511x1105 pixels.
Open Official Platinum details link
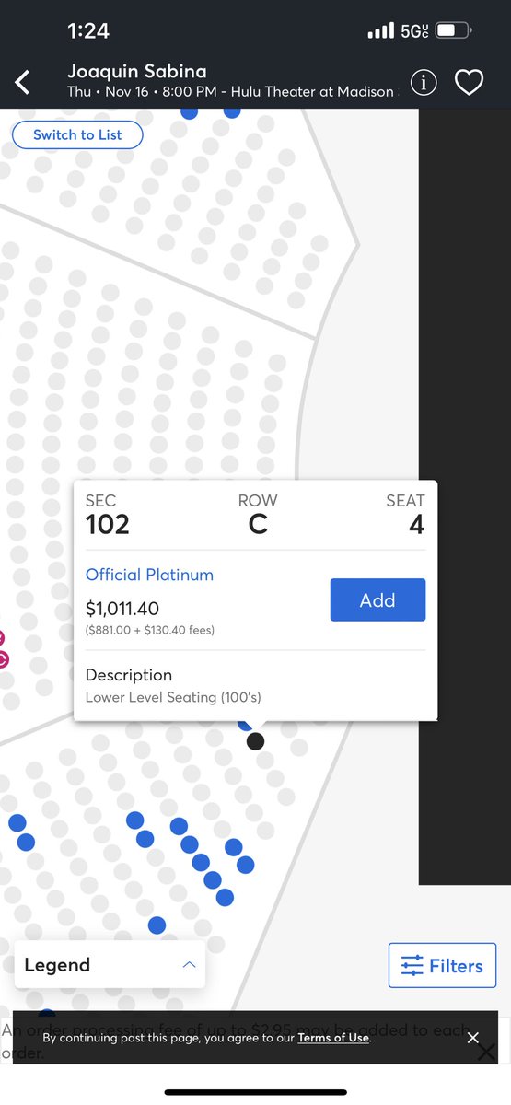(x=149, y=575)
